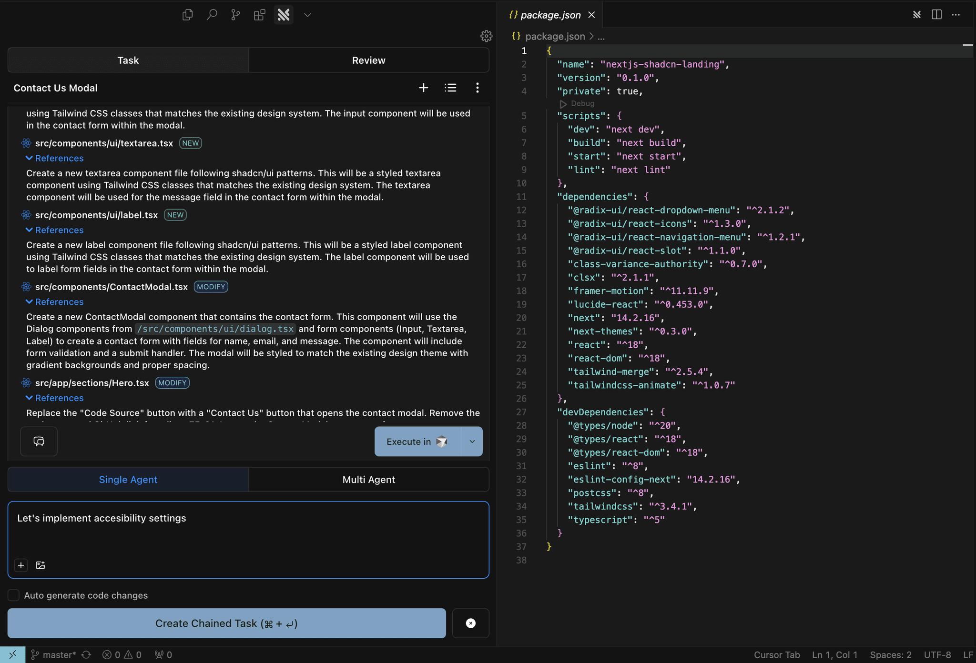This screenshot has width=976, height=663.
Task: Open the chat bubble button left of Execute
Action: [x=39, y=442]
